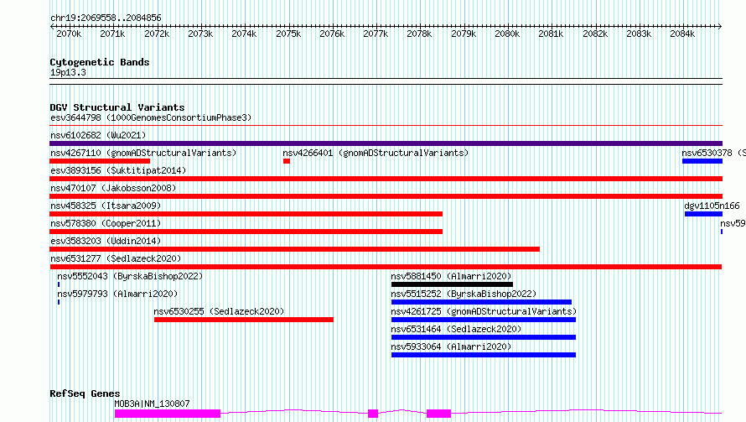Click the 2075k ruler tick label
746x422 pixels.
288,34
